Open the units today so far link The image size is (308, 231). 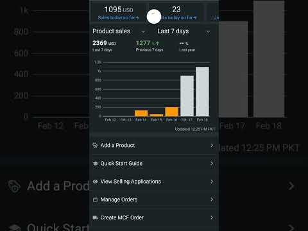click(x=178, y=18)
